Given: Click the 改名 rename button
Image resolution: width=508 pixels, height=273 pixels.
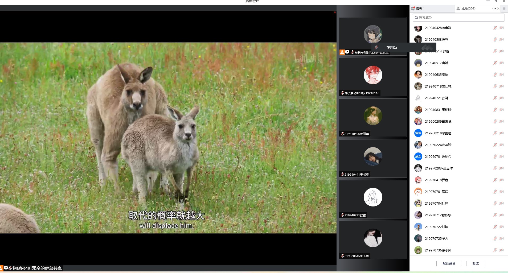Looking at the screenshot, I should [x=476, y=263].
